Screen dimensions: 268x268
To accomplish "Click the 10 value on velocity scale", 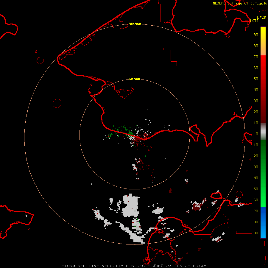I will point(256,123).
